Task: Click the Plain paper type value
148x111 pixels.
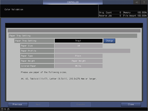Action: coord(79,56)
